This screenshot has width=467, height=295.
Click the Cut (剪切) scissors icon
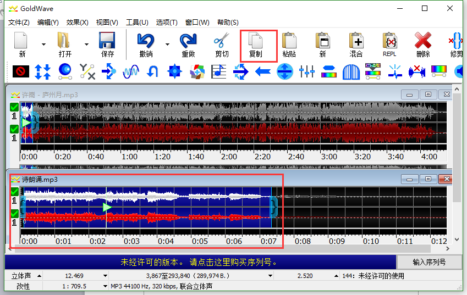(x=222, y=40)
